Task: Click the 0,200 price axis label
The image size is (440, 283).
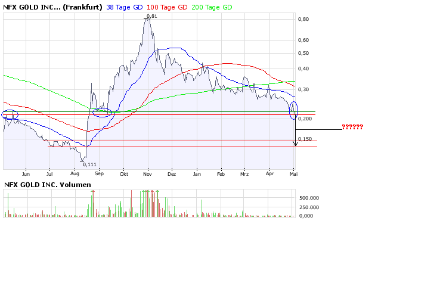Action: [306, 119]
